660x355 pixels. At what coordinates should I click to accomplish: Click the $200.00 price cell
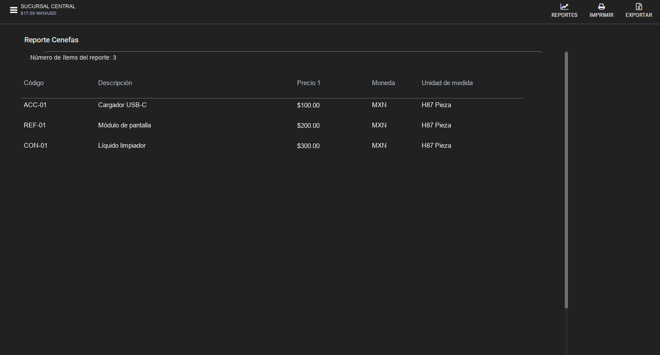click(x=308, y=126)
